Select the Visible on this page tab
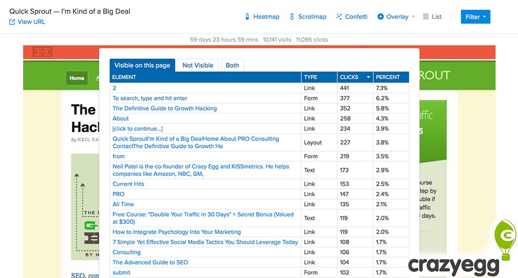 click(x=142, y=65)
